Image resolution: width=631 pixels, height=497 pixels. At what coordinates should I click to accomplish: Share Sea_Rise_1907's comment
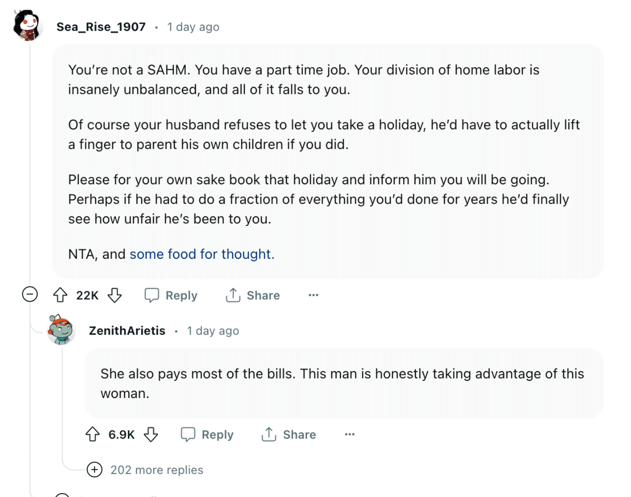click(252, 295)
